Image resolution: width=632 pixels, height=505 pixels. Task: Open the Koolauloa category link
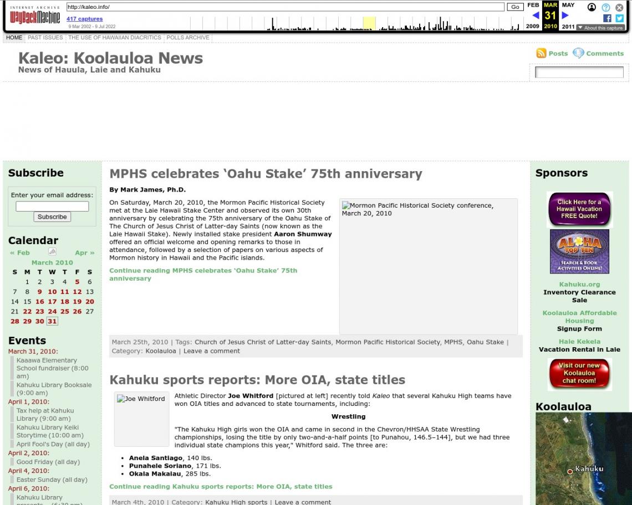[161, 351]
